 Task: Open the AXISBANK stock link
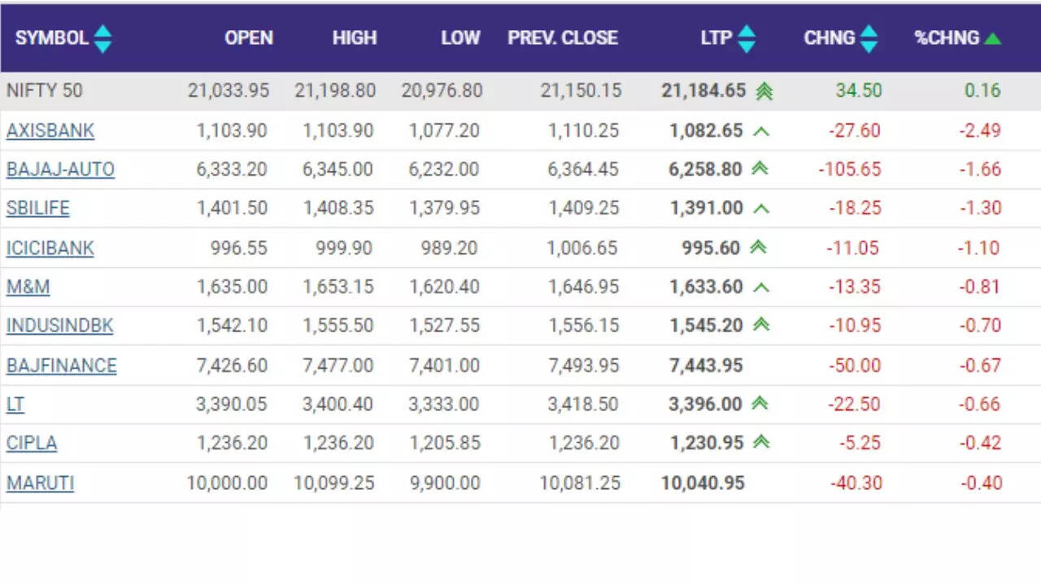[x=50, y=131]
